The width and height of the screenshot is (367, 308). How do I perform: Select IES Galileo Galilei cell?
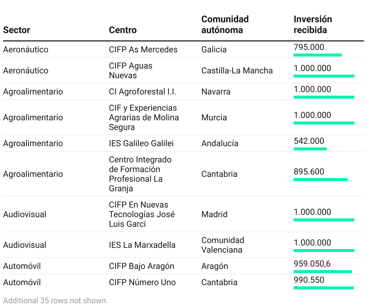[x=141, y=143]
